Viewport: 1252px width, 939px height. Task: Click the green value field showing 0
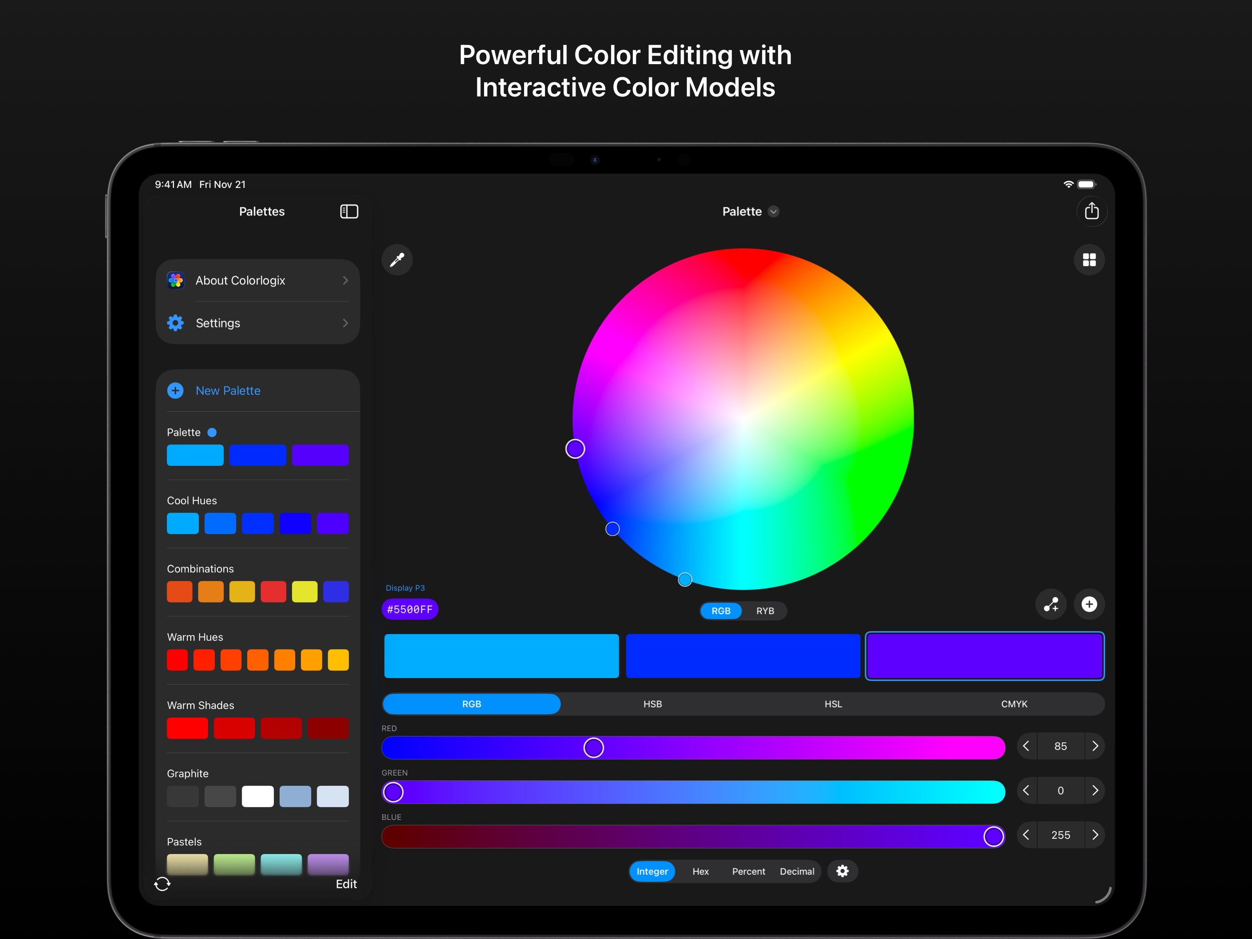[x=1060, y=790]
